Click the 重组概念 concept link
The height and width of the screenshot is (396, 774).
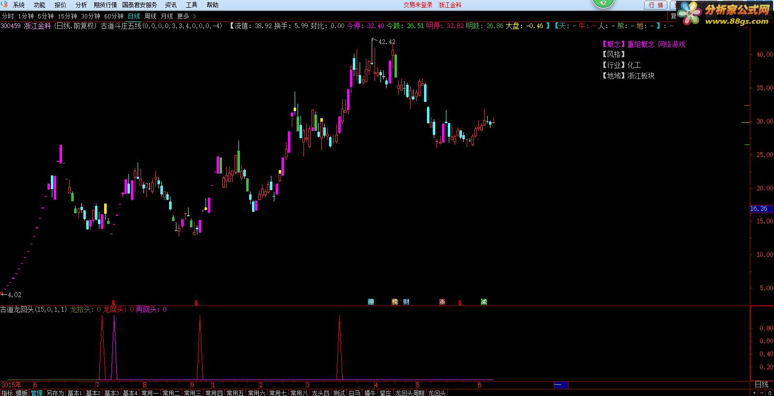click(641, 44)
